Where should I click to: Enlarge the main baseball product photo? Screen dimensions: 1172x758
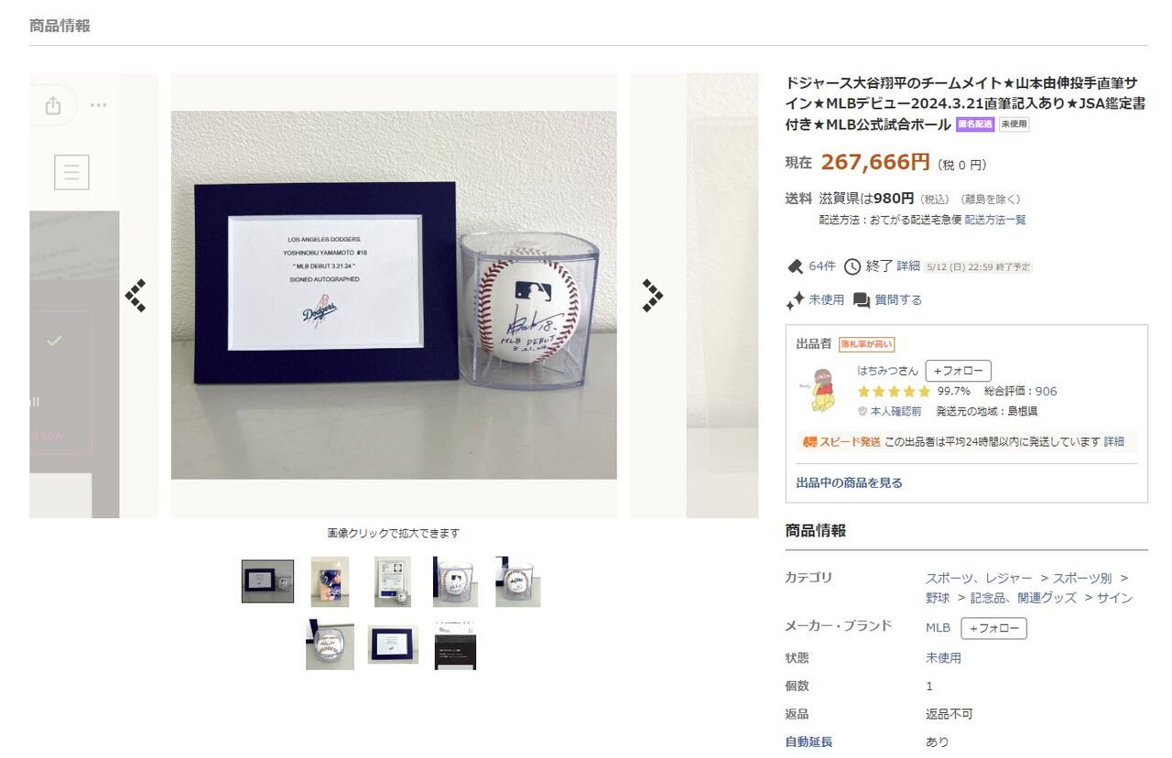tap(394, 295)
